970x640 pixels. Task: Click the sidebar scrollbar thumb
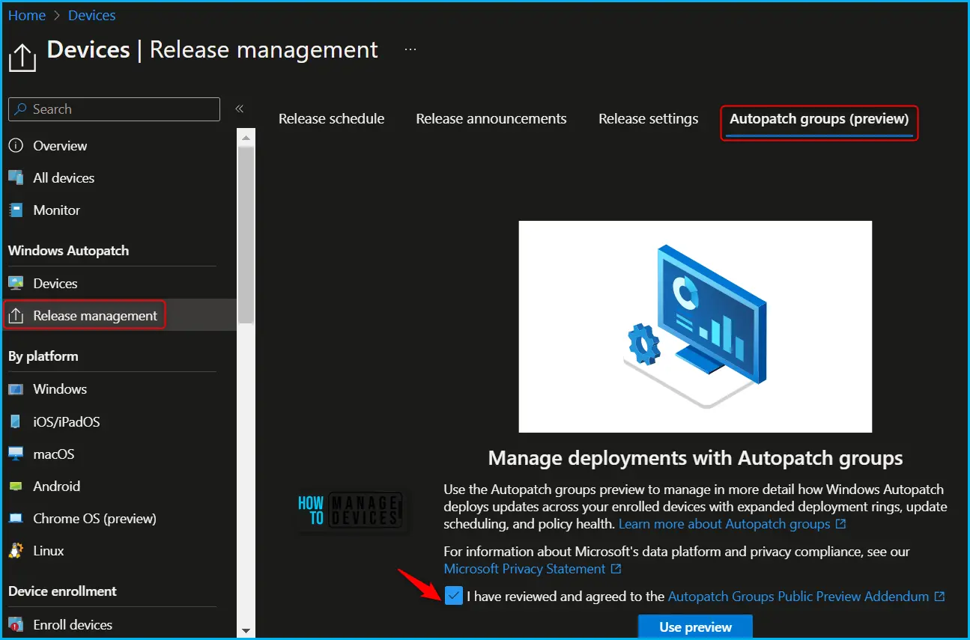tap(246, 234)
